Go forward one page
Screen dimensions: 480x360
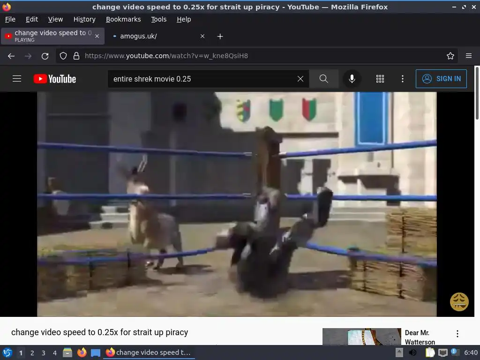point(28,56)
